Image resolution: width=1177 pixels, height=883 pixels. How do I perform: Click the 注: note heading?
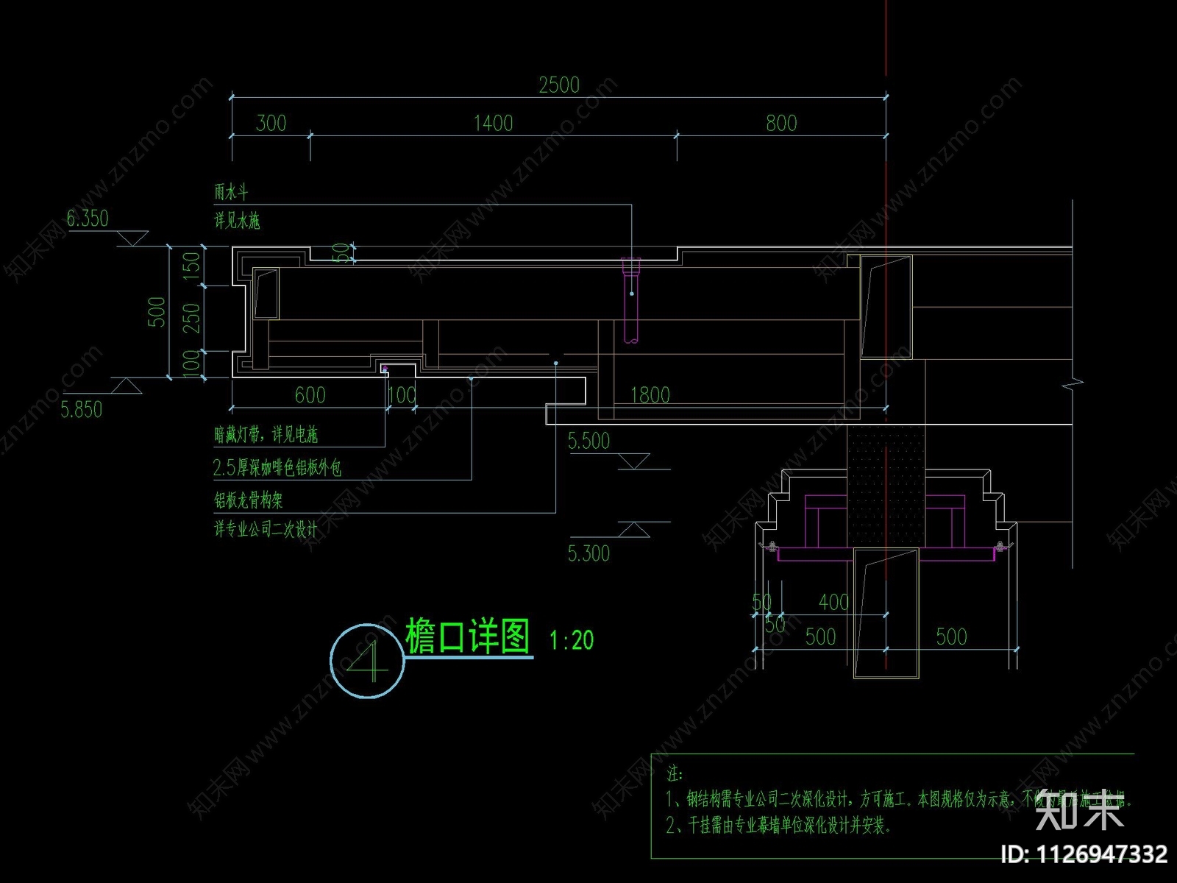click(675, 773)
